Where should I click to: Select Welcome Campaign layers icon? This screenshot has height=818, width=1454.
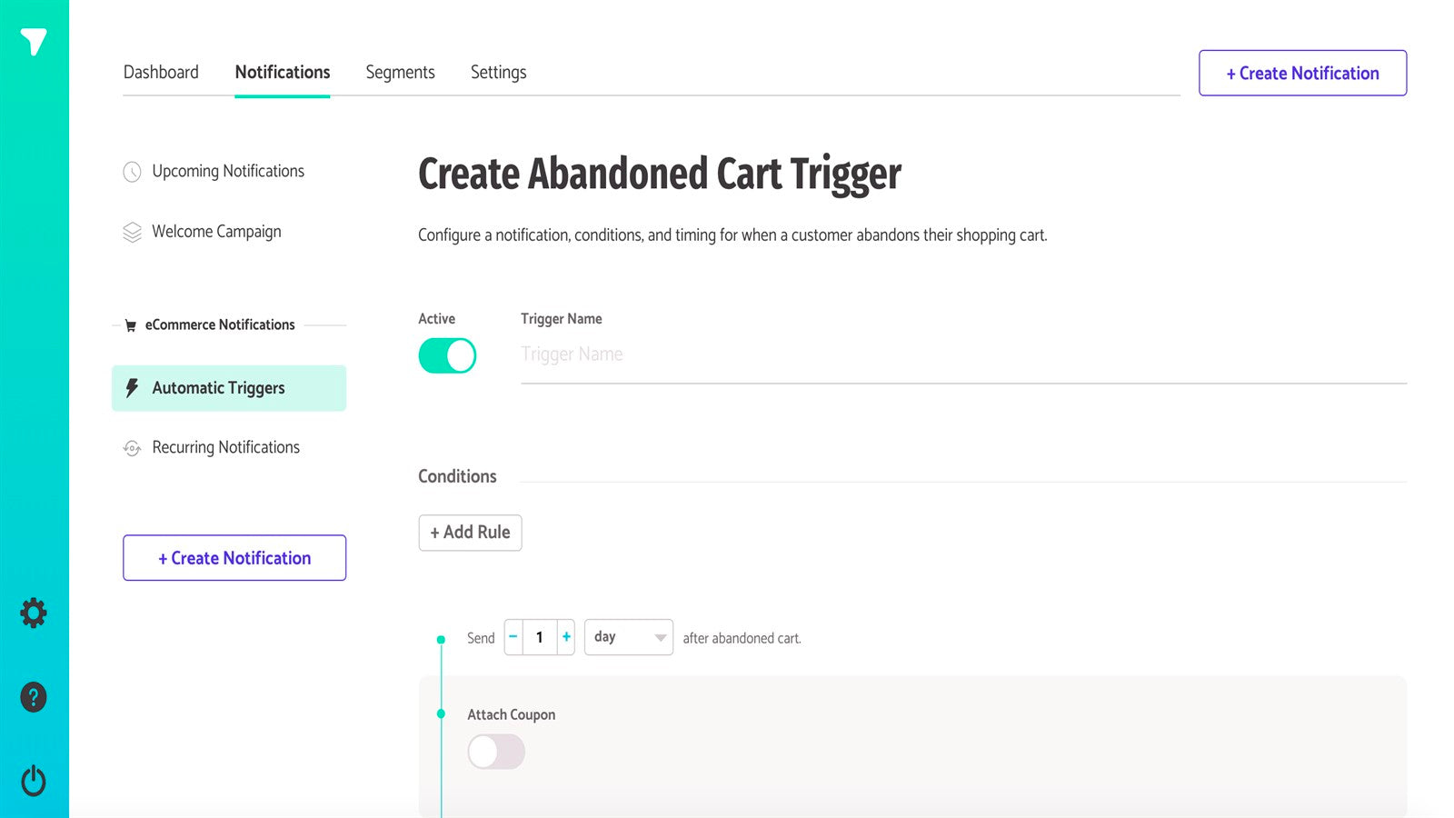click(133, 231)
